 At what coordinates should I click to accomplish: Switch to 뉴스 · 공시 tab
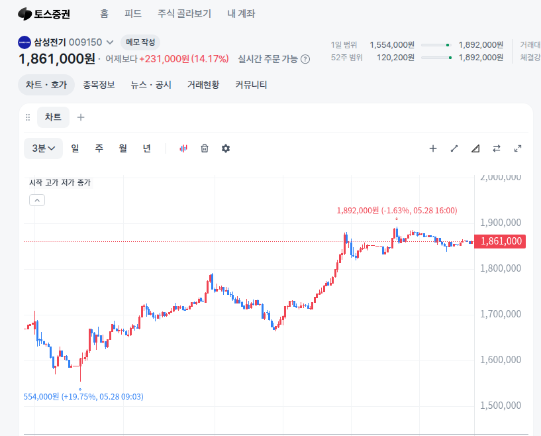151,85
